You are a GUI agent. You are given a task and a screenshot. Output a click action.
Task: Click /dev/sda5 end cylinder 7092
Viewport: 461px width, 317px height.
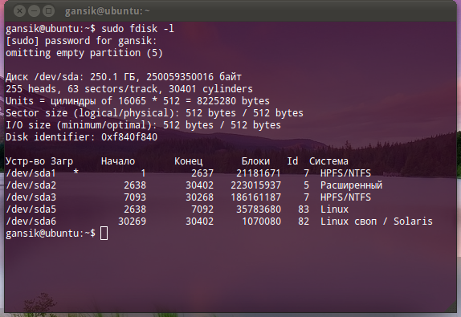(202, 209)
